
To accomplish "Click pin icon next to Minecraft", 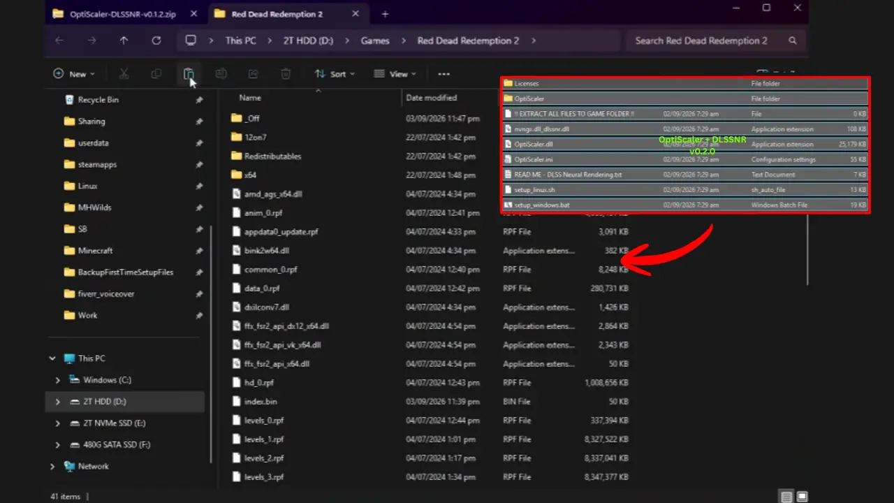I will point(199,251).
